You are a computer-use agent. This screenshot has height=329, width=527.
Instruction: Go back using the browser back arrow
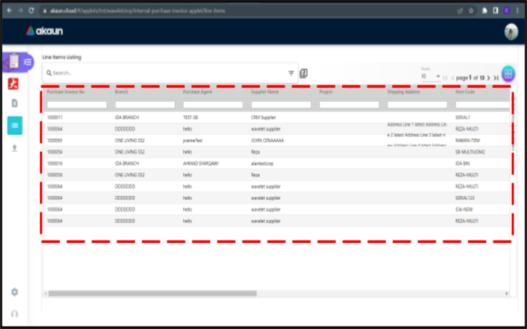(10, 11)
